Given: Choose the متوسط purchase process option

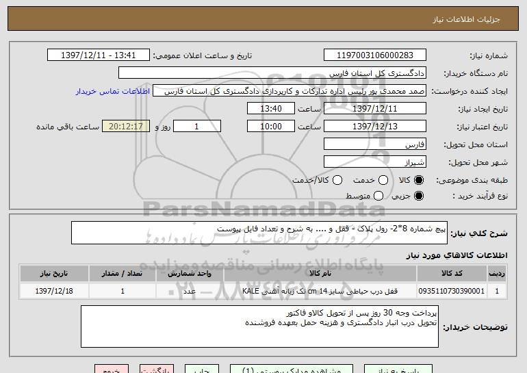Looking at the screenshot, I should click(378, 196).
